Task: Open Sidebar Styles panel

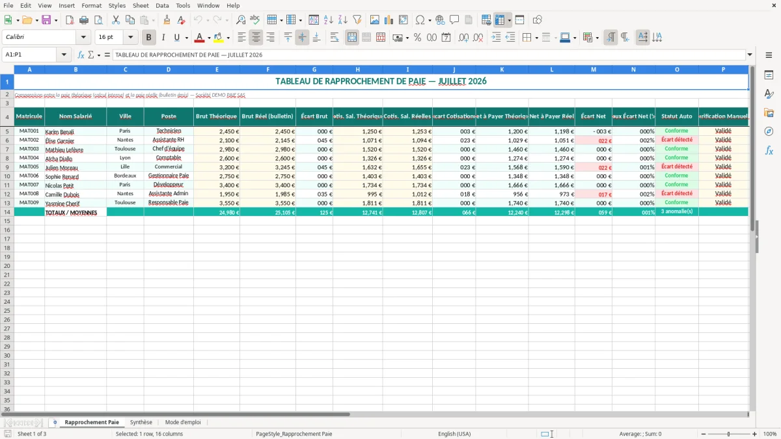Action: [769, 94]
